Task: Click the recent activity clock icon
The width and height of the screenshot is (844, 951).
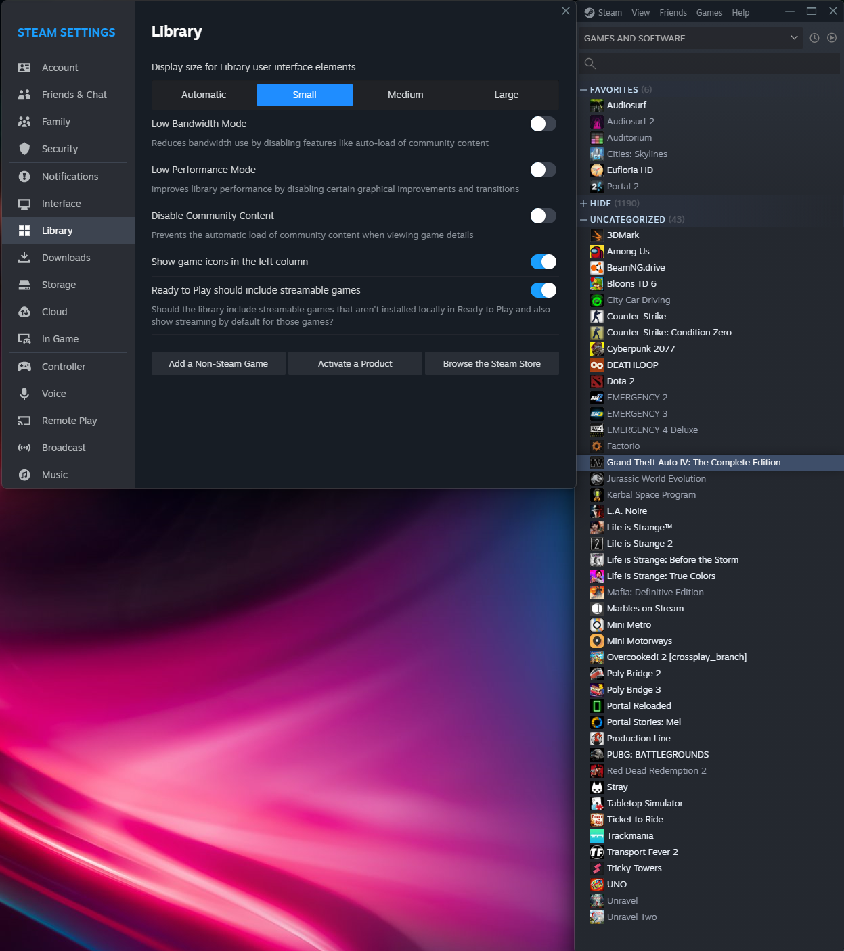Action: 814,38
